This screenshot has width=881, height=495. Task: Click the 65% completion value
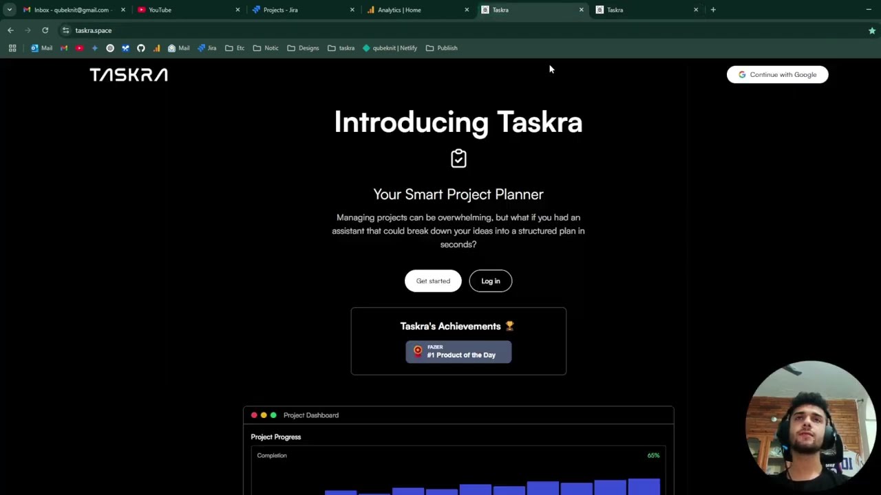653,455
